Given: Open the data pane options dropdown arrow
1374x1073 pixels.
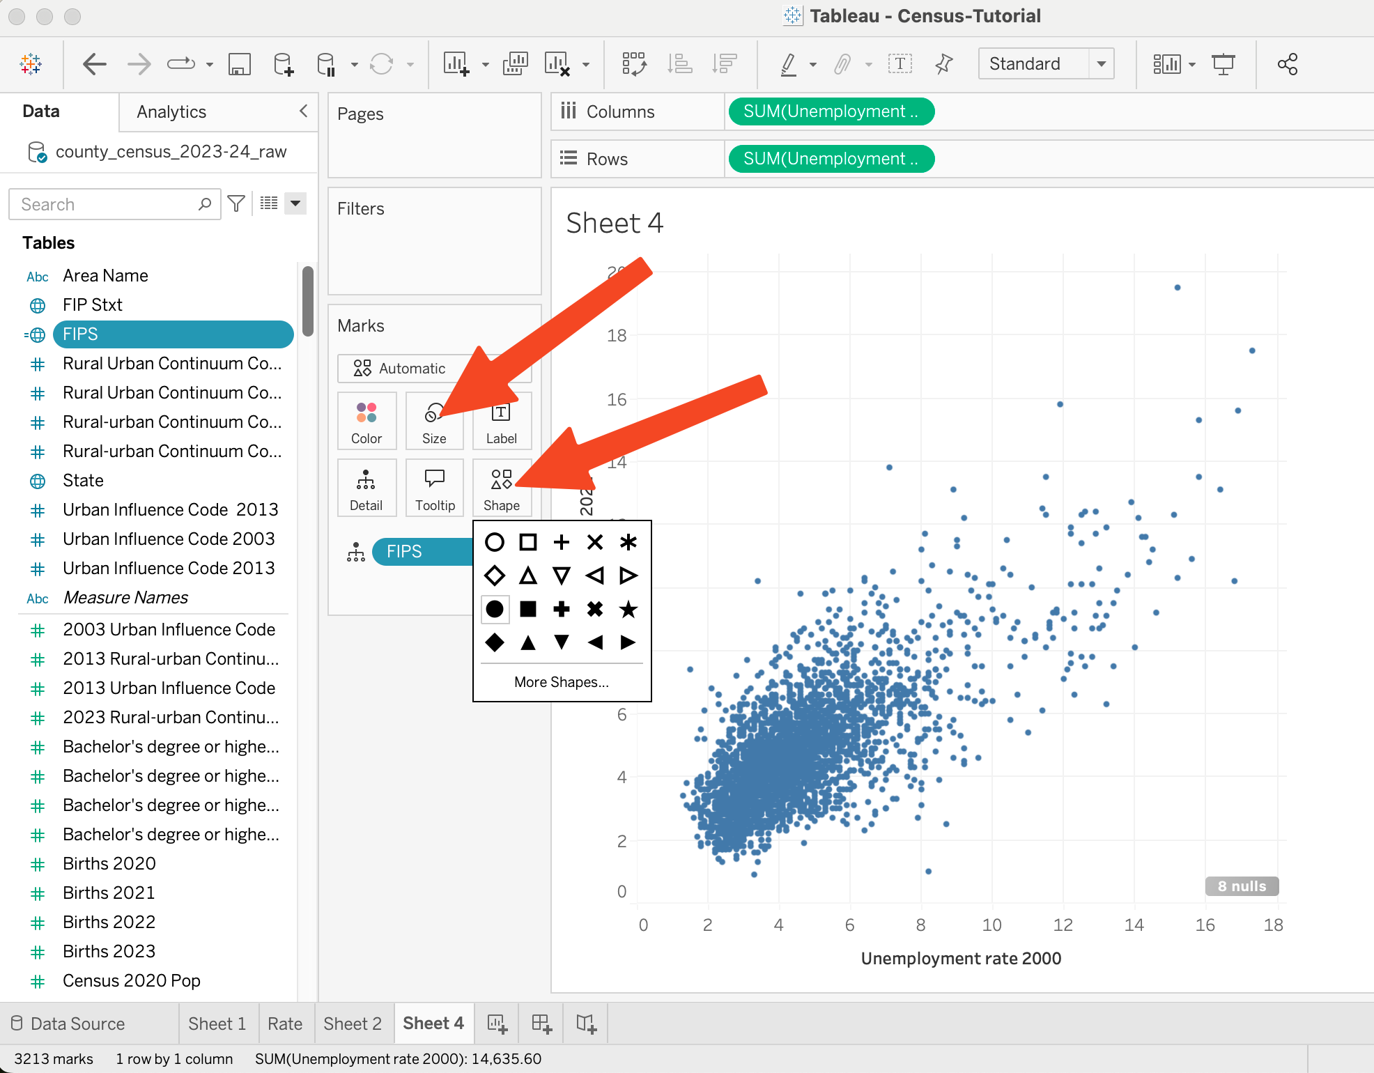Looking at the screenshot, I should [x=295, y=203].
